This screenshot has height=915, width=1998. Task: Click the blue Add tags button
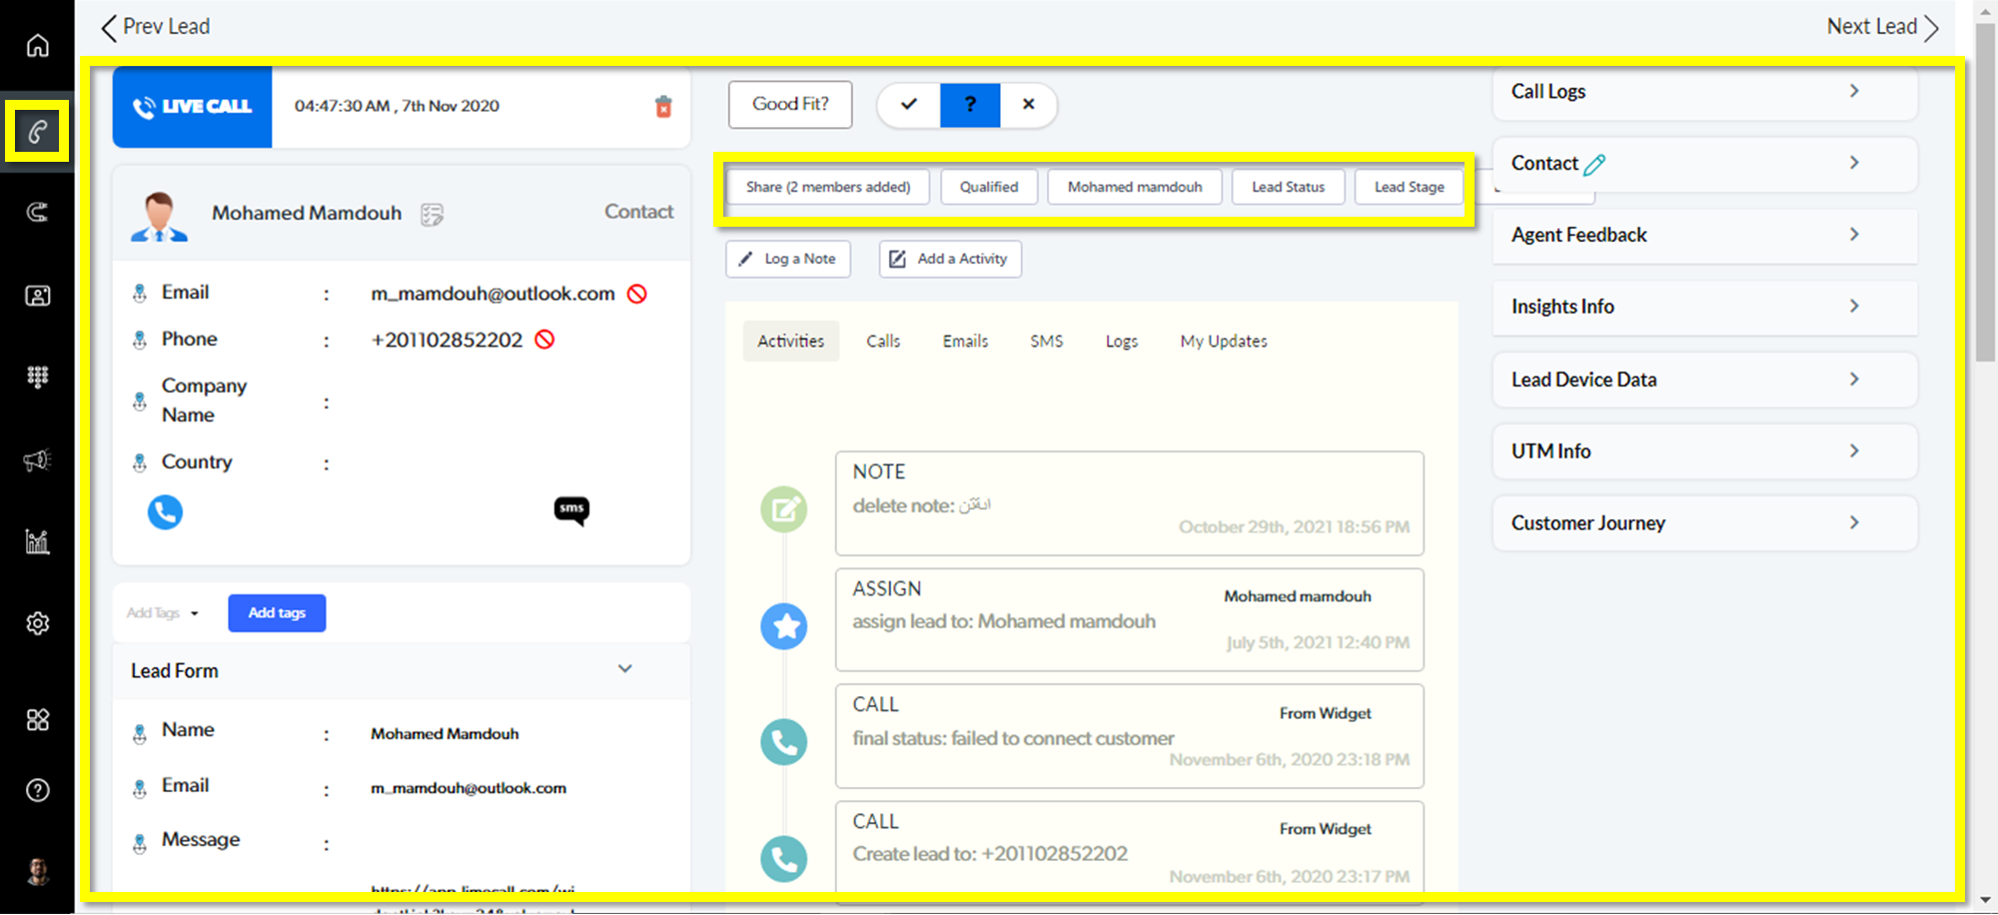click(x=277, y=613)
